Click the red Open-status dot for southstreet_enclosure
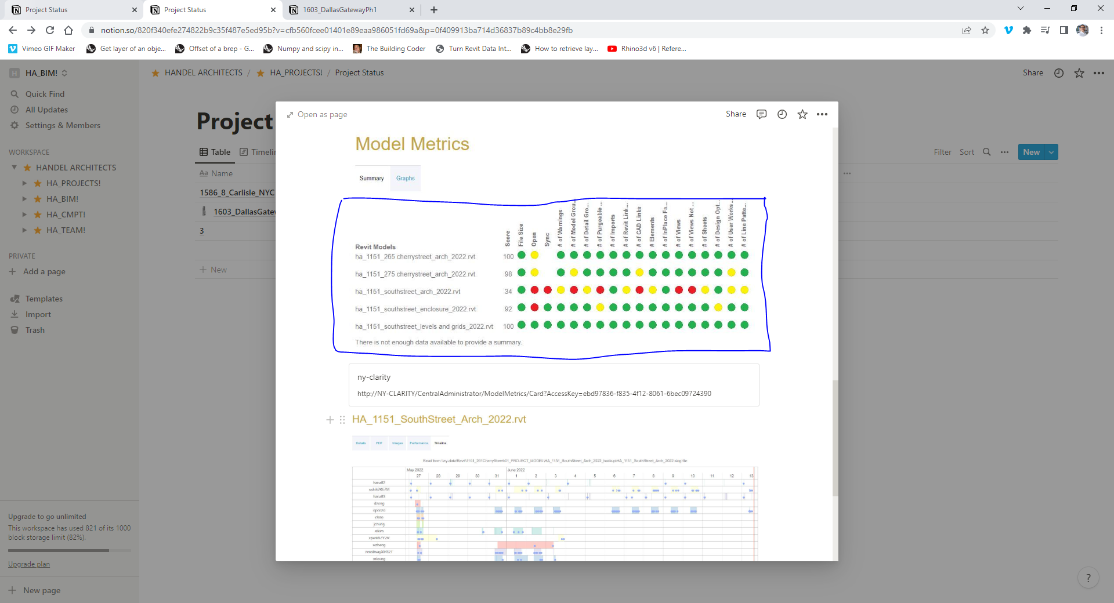 pyautogui.click(x=534, y=307)
